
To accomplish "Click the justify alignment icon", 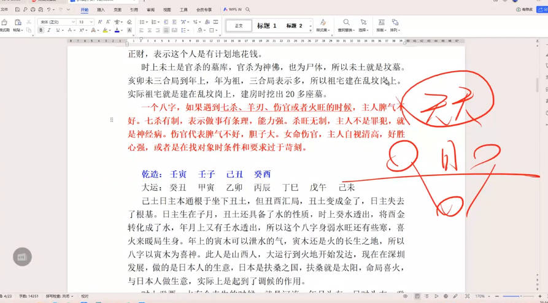I will [166, 30].
